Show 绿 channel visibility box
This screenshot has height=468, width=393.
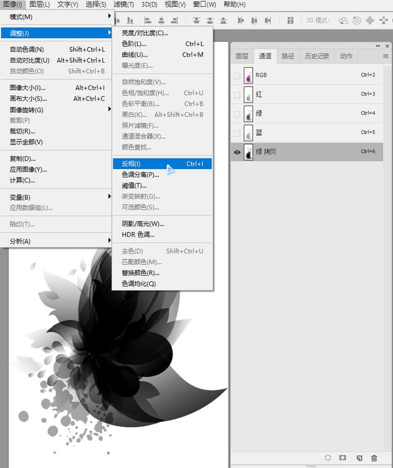click(x=237, y=114)
